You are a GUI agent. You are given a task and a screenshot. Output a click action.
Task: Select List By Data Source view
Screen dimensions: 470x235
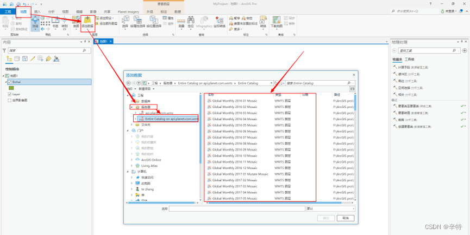click(x=17, y=58)
